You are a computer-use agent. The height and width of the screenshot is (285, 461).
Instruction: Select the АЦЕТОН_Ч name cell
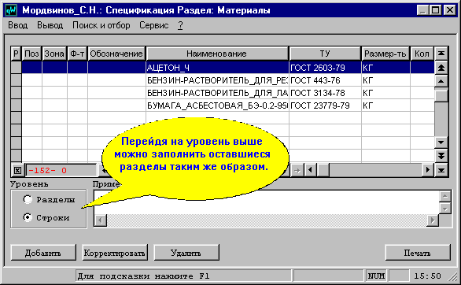217,68
